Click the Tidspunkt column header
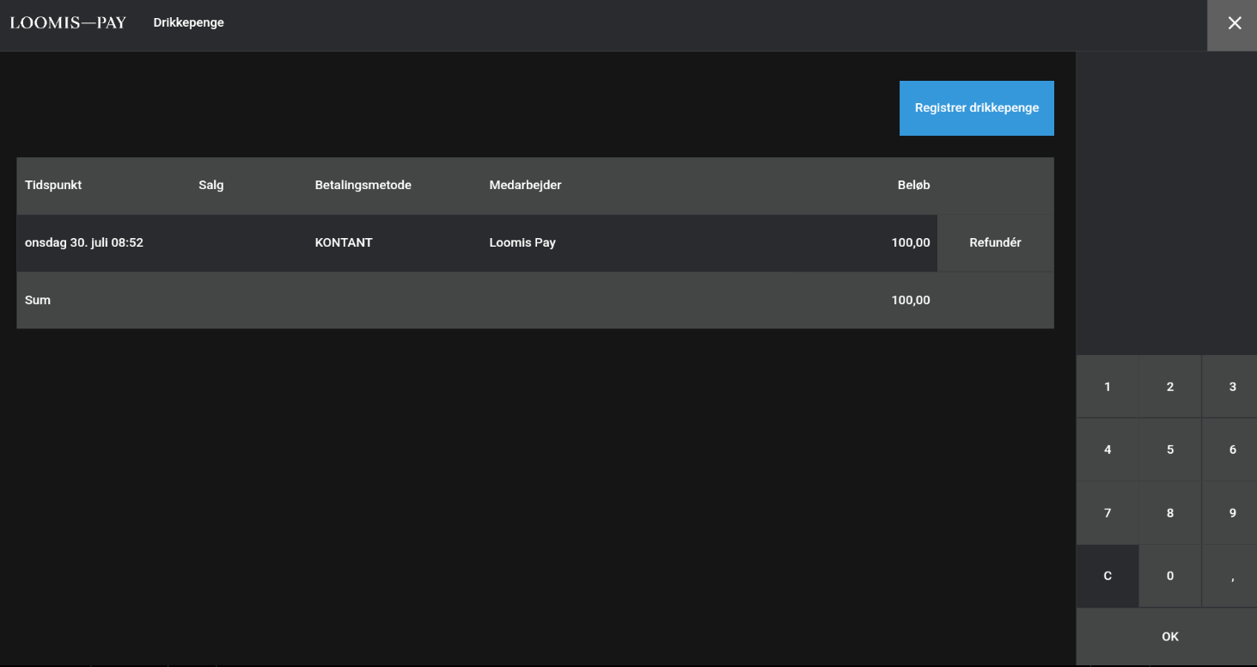 point(53,186)
